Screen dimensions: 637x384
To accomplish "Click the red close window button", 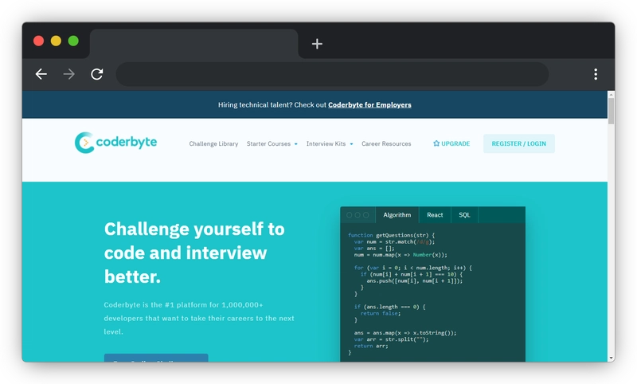I will click(38, 41).
